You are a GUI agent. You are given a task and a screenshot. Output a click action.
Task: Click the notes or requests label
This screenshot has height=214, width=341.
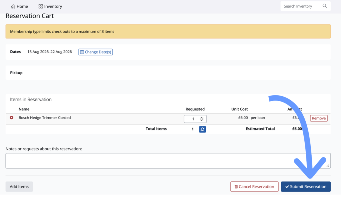[x=44, y=149]
